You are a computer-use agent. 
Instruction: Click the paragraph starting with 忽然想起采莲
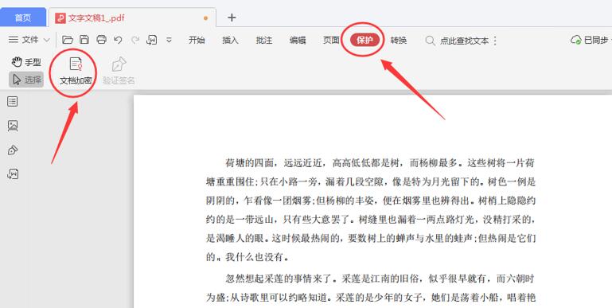click(x=371, y=288)
